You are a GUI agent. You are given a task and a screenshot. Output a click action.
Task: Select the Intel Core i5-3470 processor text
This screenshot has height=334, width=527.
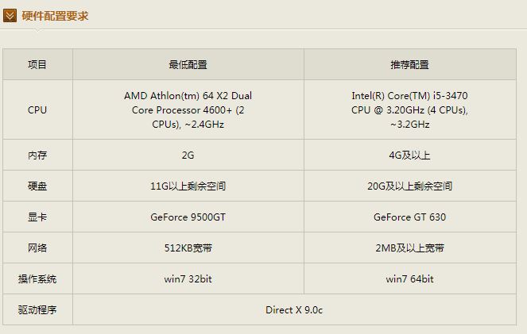pyautogui.click(x=409, y=109)
